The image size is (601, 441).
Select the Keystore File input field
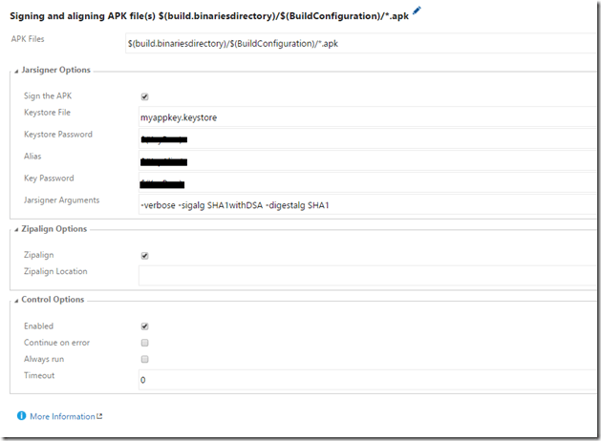click(363, 116)
